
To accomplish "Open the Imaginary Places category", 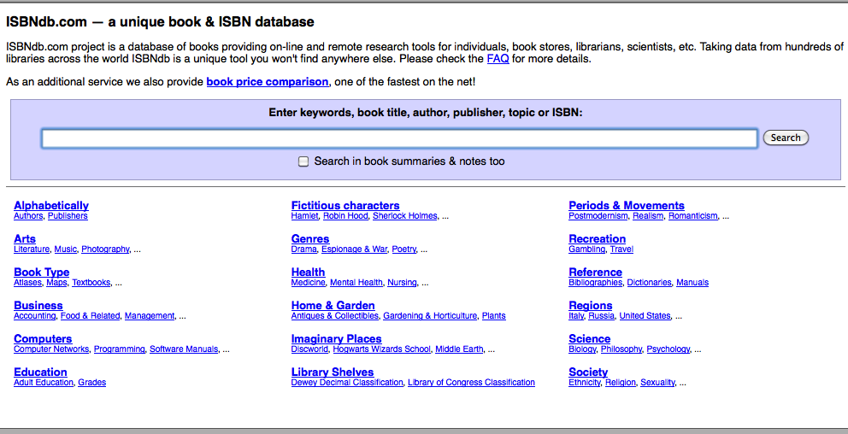I will tap(337, 339).
